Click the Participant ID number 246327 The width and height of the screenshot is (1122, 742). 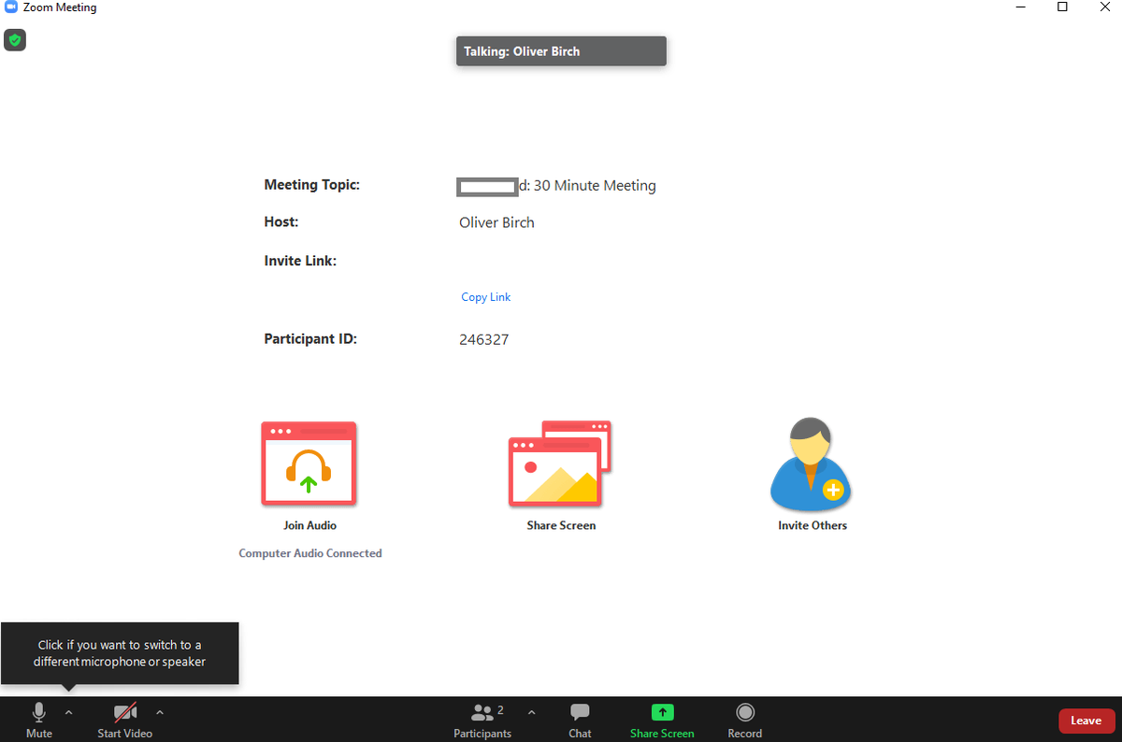pos(484,339)
